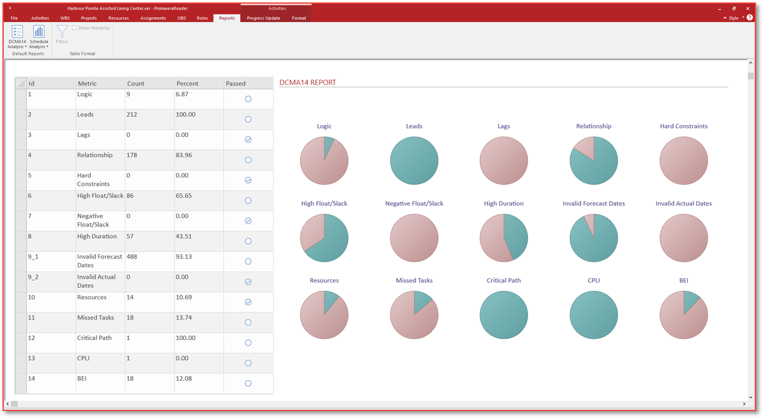Toggle the Passed indicator for Hard Constraints row

tap(248, 180)
